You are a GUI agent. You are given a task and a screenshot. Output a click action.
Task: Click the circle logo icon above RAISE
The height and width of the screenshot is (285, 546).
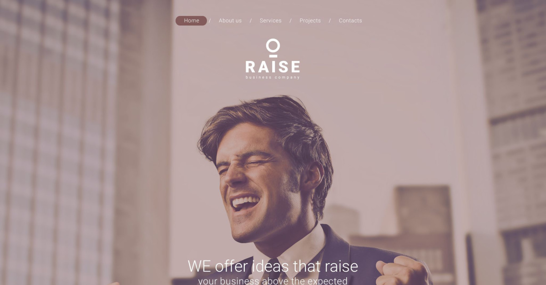point(273,48)
